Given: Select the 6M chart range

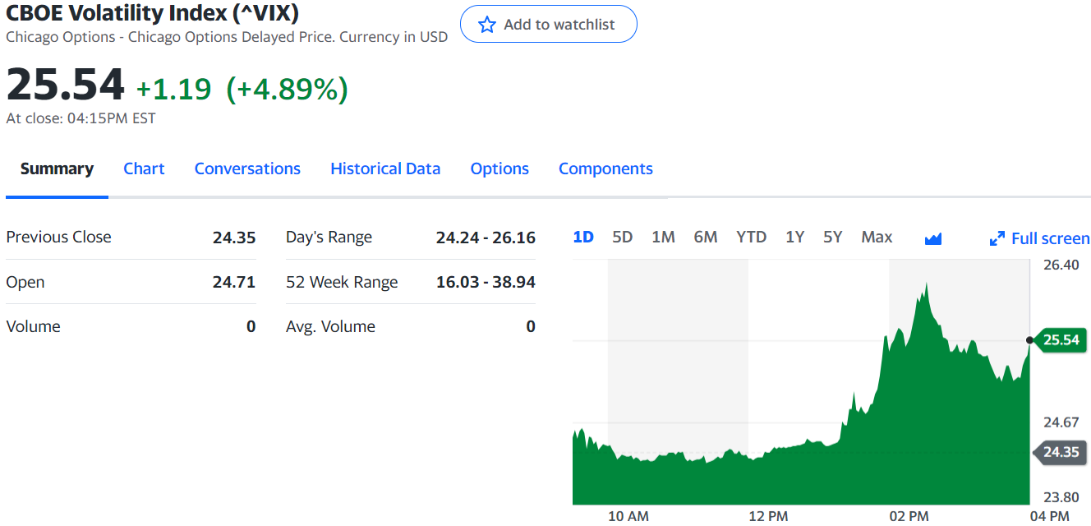Looking at the screenshot, I should [706, 238].
